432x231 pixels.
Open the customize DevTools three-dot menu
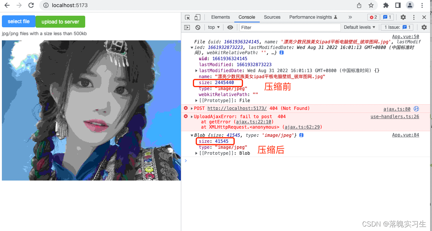click(x=413, y=17)
